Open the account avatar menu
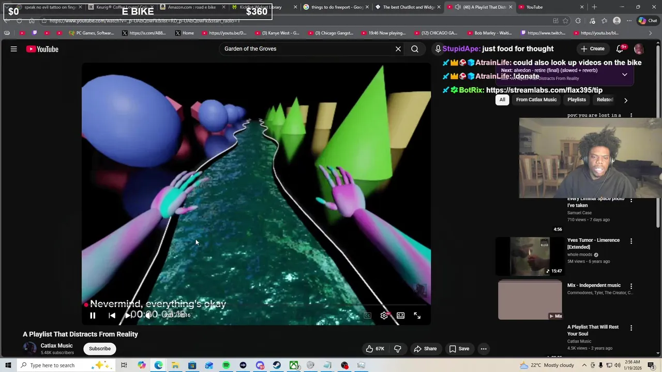Image resolution: width=662 pixels, height=372 pixels. click(x=639, y=49)
